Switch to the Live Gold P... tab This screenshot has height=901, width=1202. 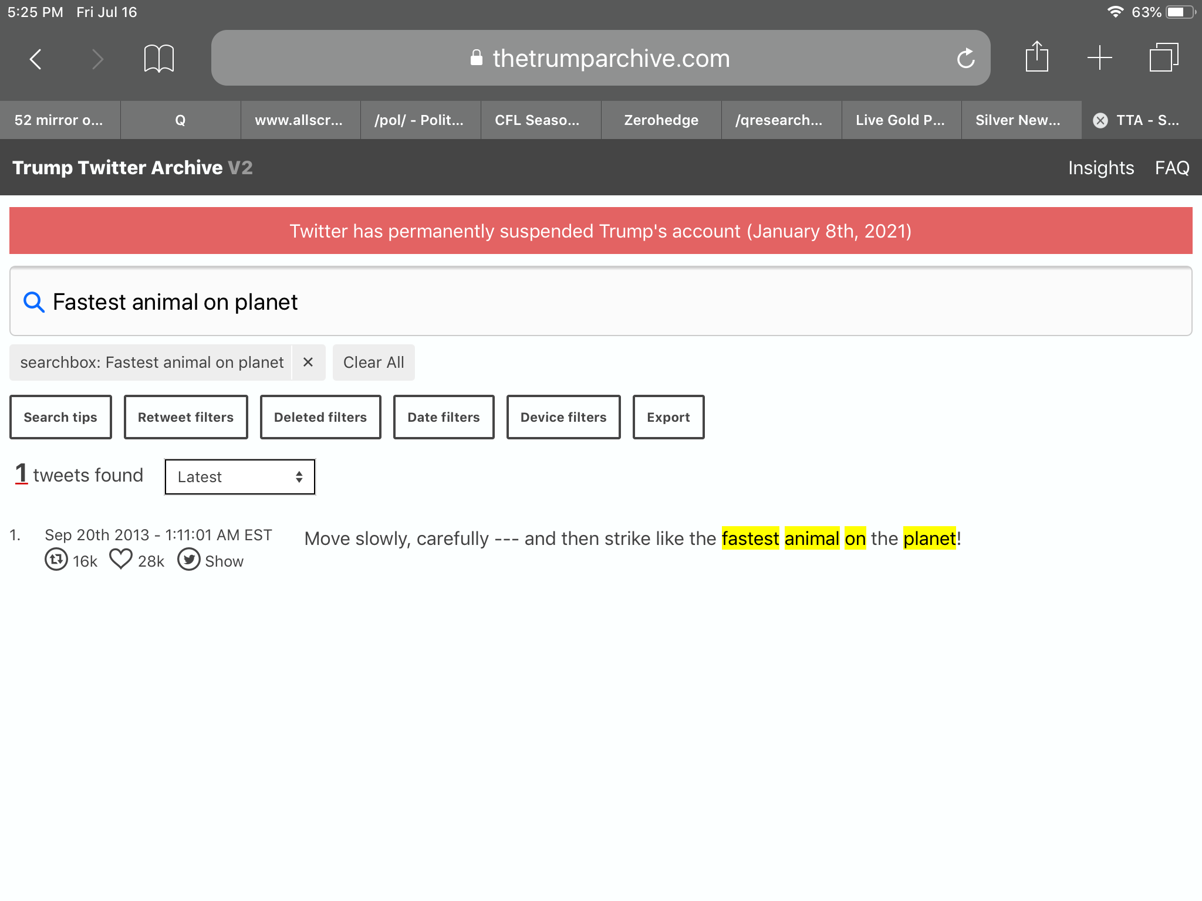click(x=901, y=120)
